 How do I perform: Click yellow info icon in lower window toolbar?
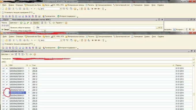point(75,40)
